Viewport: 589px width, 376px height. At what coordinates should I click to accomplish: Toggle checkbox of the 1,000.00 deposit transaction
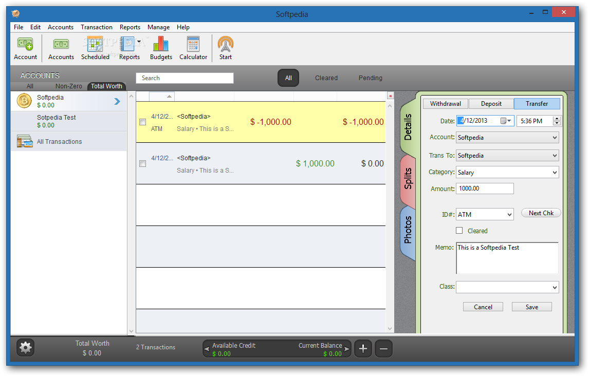tap(143, 164)
